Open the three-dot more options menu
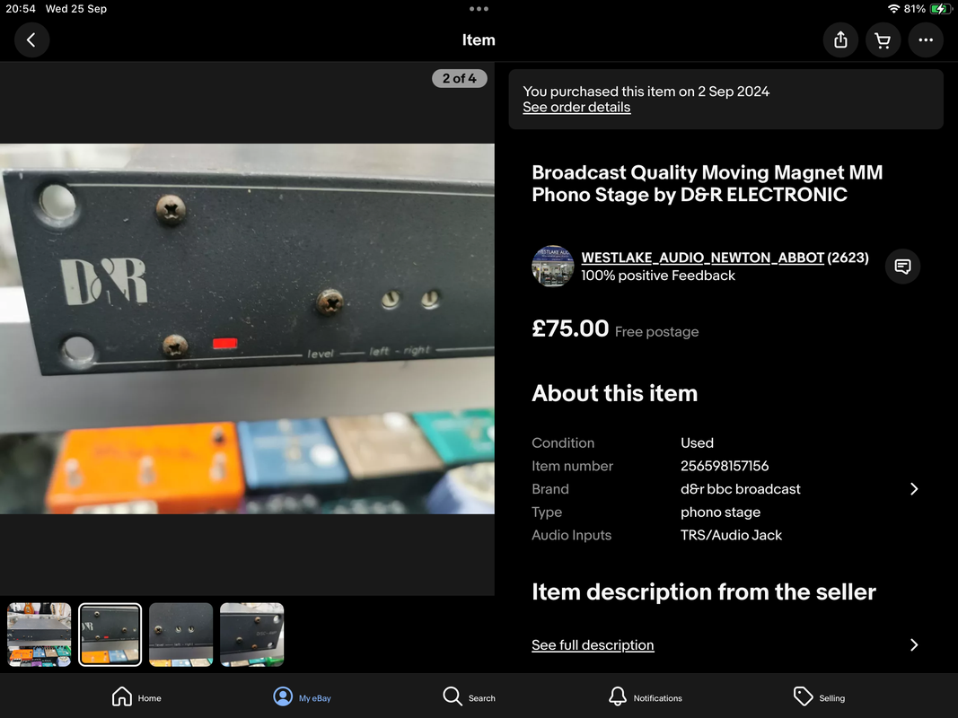Screen dimensions: 958x718 pos(926,40)
